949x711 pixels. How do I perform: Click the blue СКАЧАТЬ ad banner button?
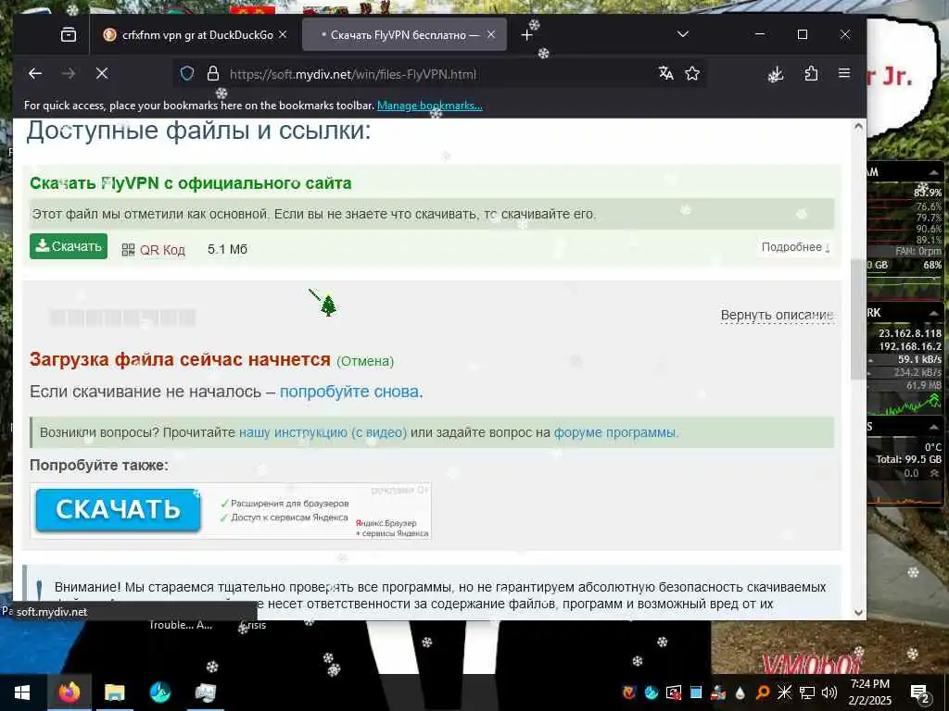pos(118,510)
